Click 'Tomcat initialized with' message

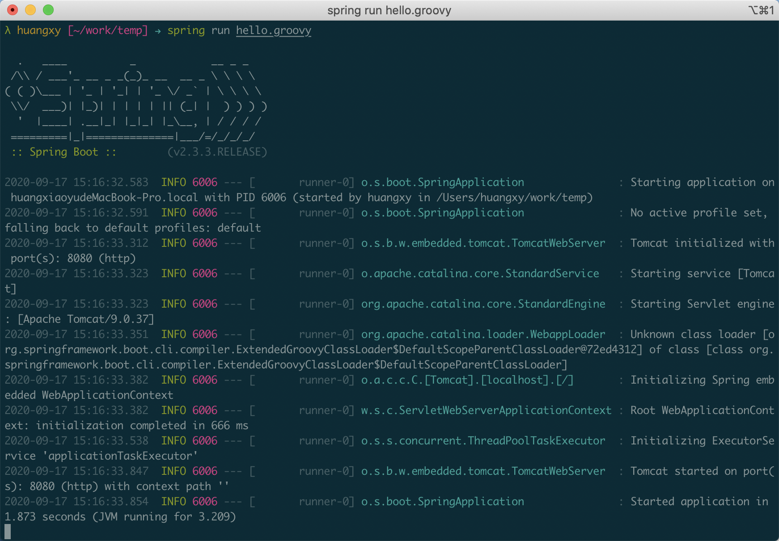(703, 243)
